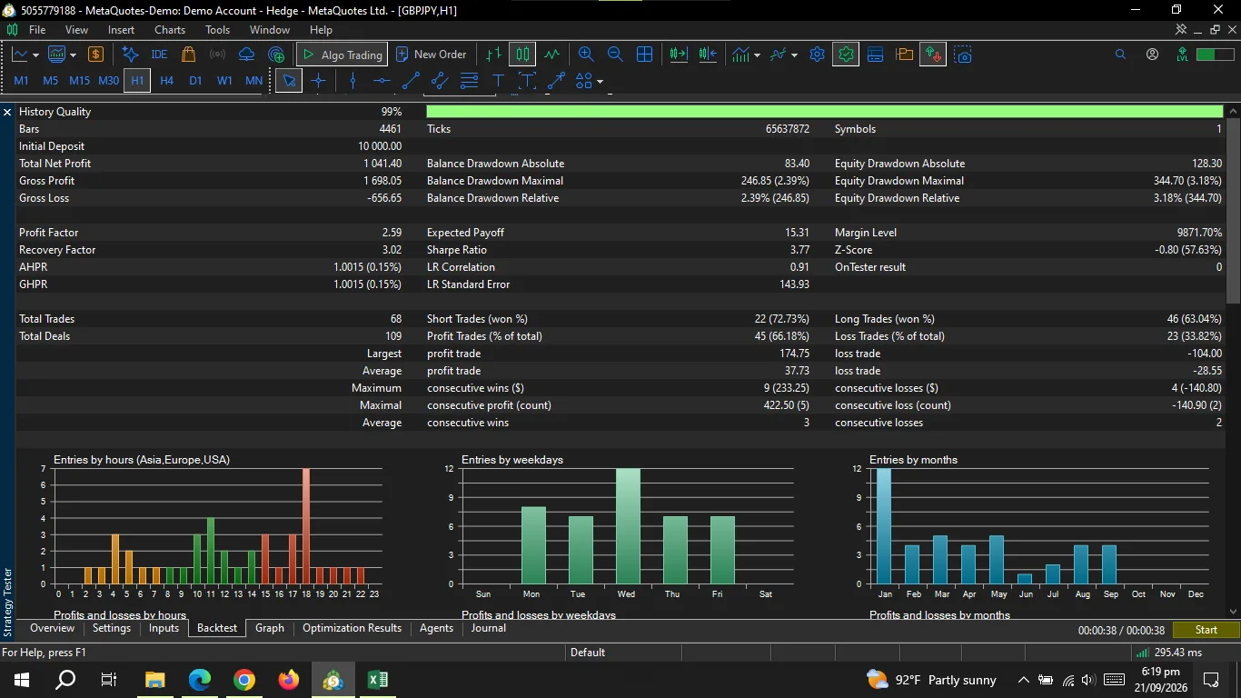This screenshot has width=1241, height=698.
Task: Open Excel from the Windows taskbar
Action: (x=377, y=679)
